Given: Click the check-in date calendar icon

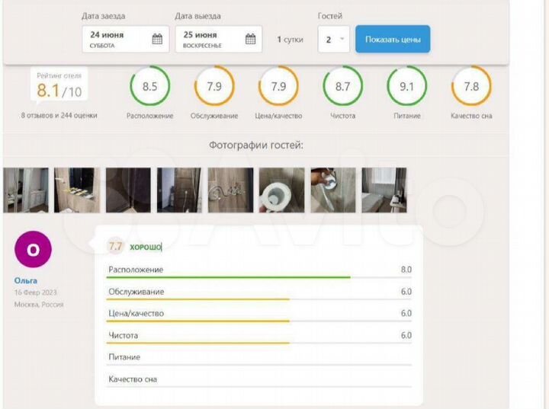Looking at the screenshot, I should coord(157,40).
